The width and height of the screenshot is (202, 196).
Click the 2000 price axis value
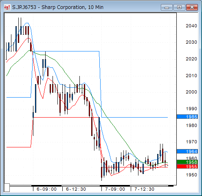point(191,92)
